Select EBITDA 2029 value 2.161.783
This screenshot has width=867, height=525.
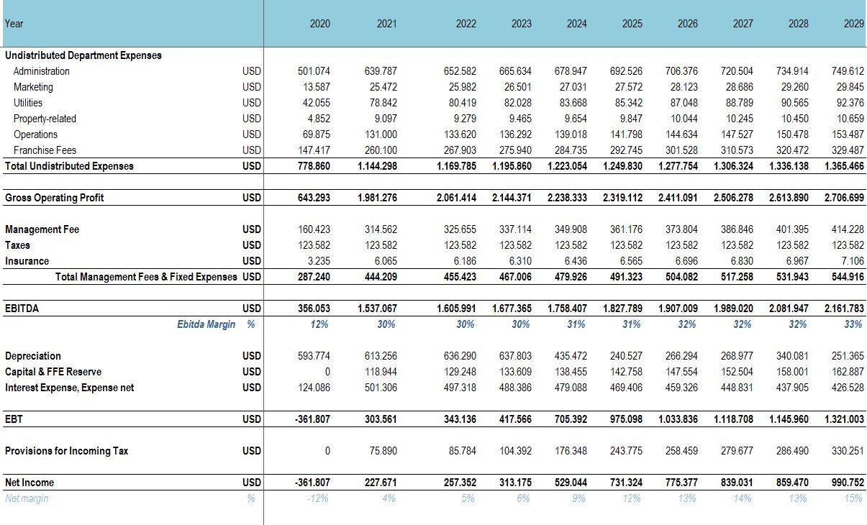pyautogui.click(x=844, y=309)
